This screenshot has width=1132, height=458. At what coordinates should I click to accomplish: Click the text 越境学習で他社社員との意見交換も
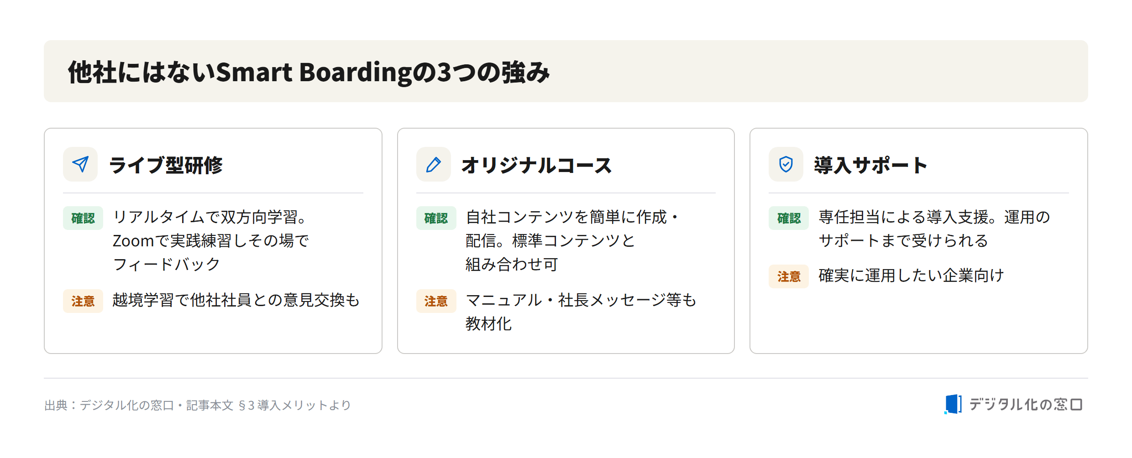pos(236,300)
